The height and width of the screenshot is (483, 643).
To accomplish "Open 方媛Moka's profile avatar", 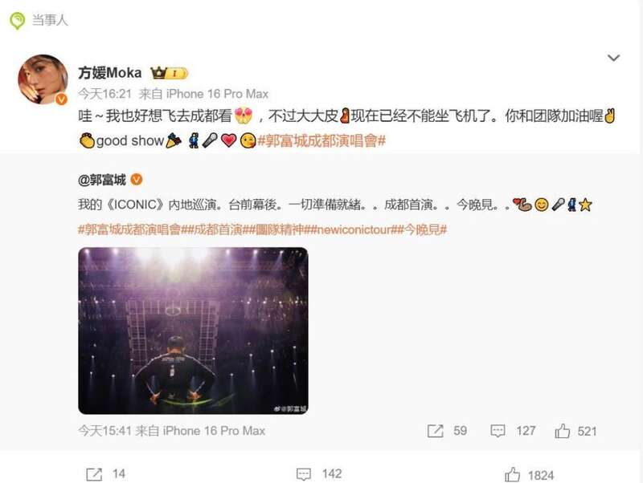I will 43,79.
